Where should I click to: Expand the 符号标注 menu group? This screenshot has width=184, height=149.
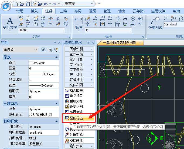(79, 80)
